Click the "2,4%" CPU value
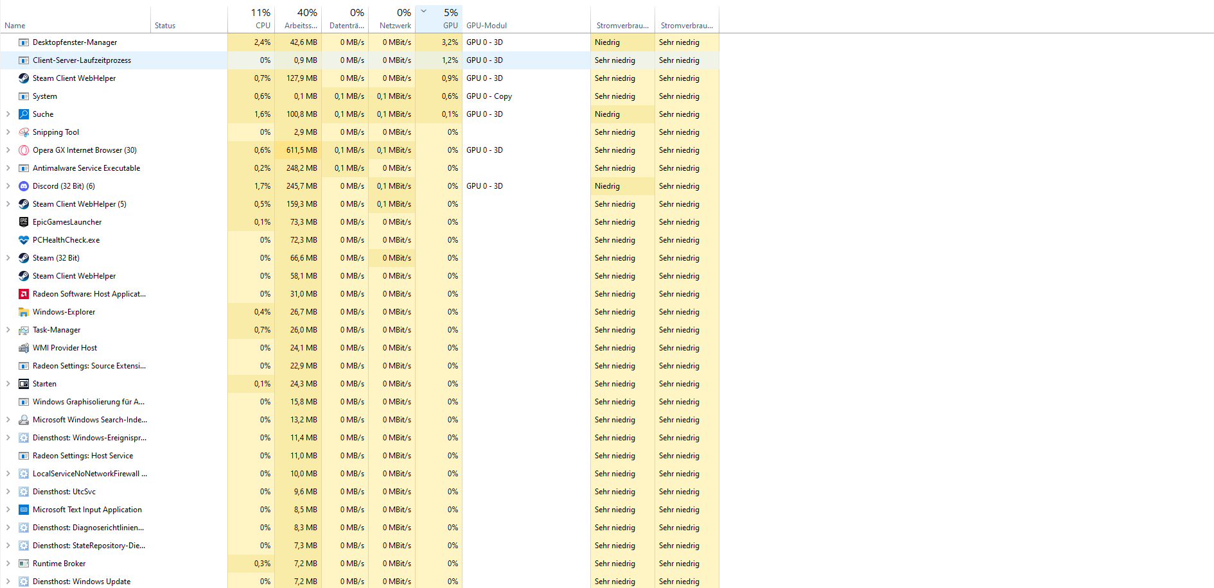1214x588 pixels. pos(262,42)
